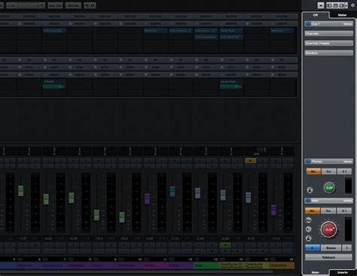Click the listen icon beside the green Phones knob

[x=310, y=190]
